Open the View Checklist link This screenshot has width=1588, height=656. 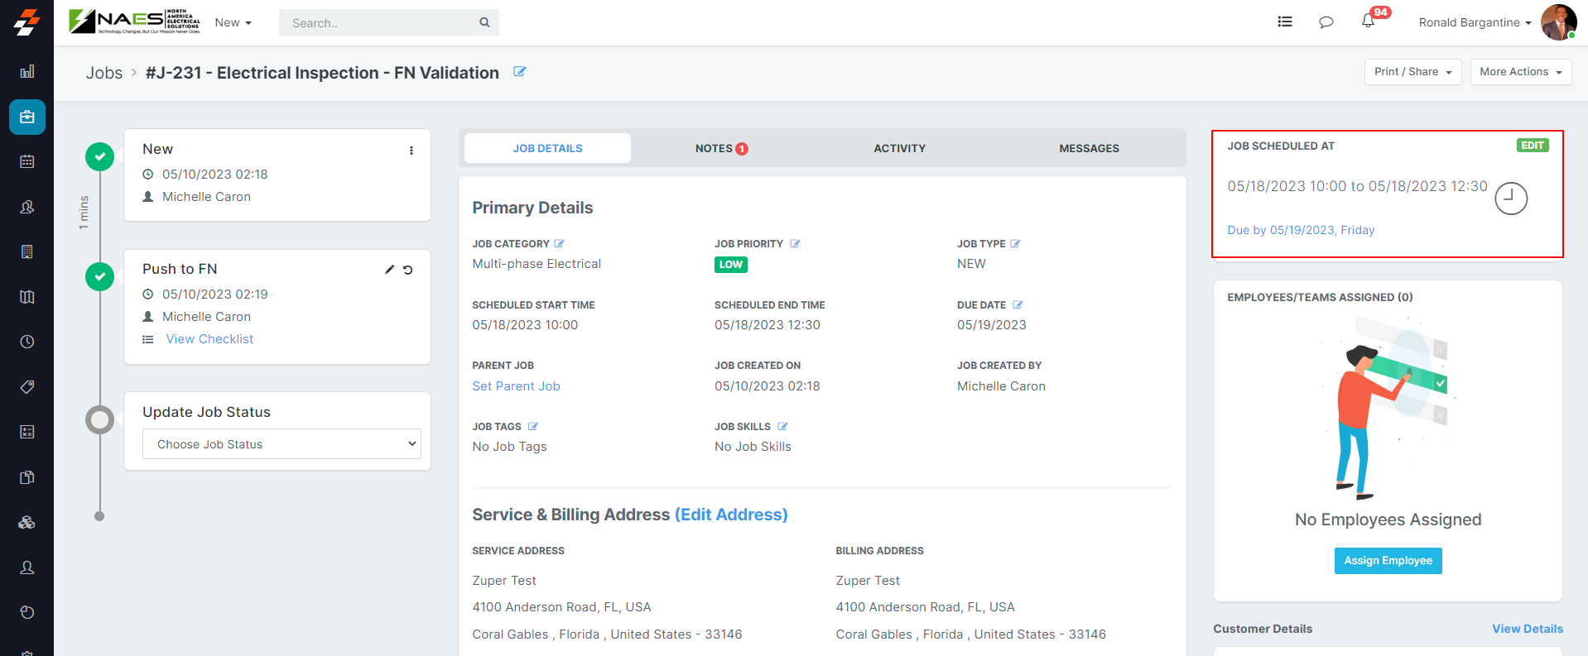(209, 339)
